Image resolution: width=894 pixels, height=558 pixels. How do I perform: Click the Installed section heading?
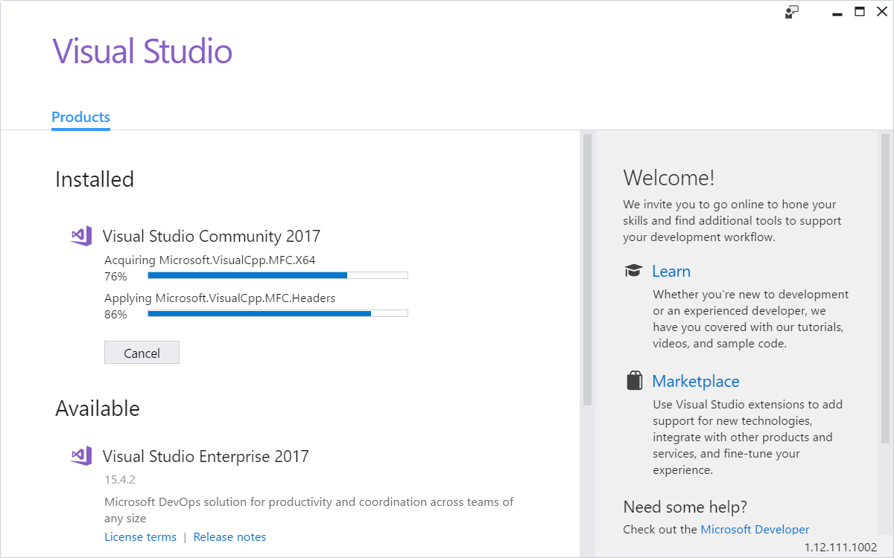tap(95, 179)
